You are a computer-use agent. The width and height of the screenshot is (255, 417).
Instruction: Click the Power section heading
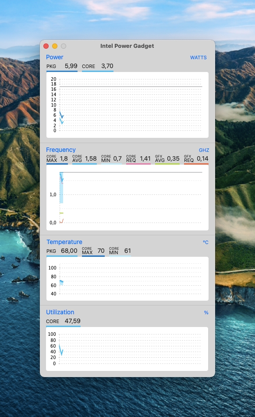click(55, 57)
